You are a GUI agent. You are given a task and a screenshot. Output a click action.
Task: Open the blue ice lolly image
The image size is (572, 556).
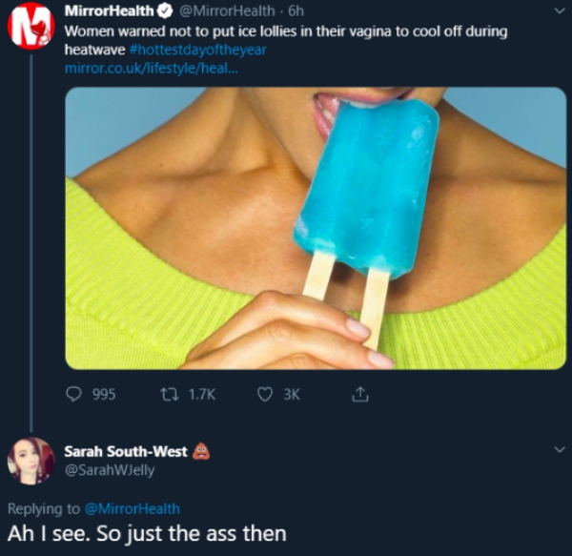click(316, 227)
